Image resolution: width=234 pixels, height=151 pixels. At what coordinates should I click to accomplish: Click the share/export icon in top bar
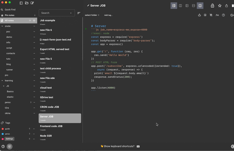226,6
